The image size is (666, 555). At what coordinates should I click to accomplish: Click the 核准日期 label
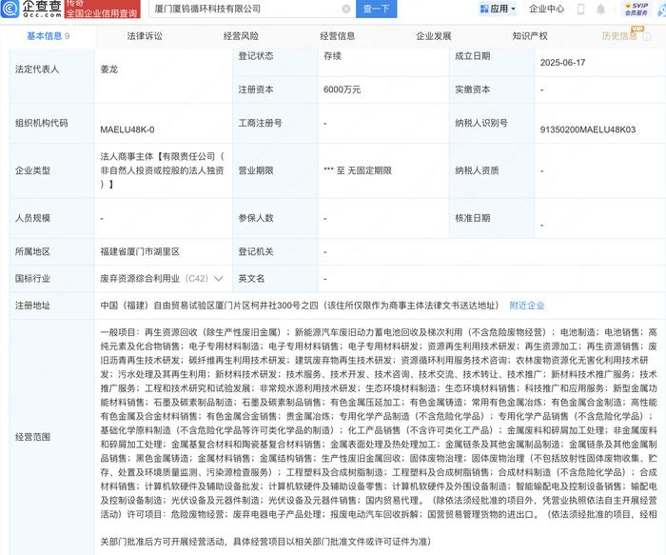(x=472, y=218)
